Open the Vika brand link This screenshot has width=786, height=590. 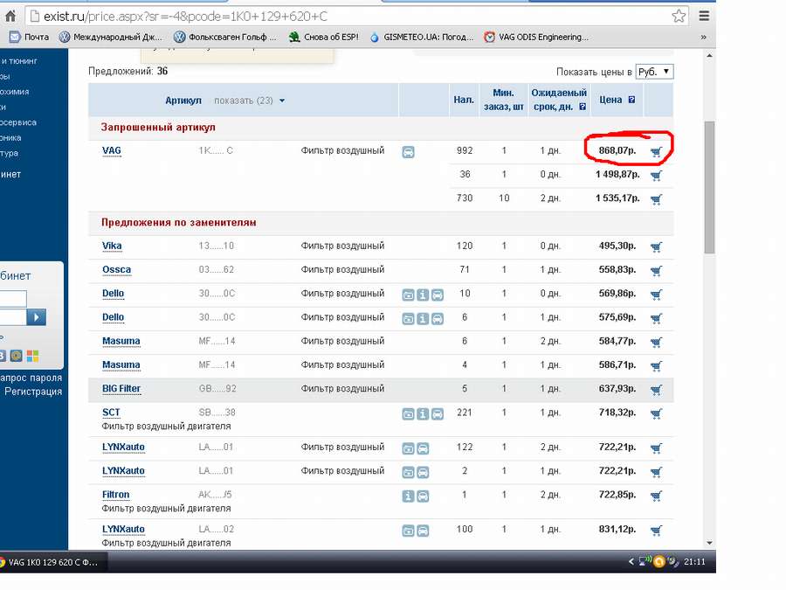(112, 246)
